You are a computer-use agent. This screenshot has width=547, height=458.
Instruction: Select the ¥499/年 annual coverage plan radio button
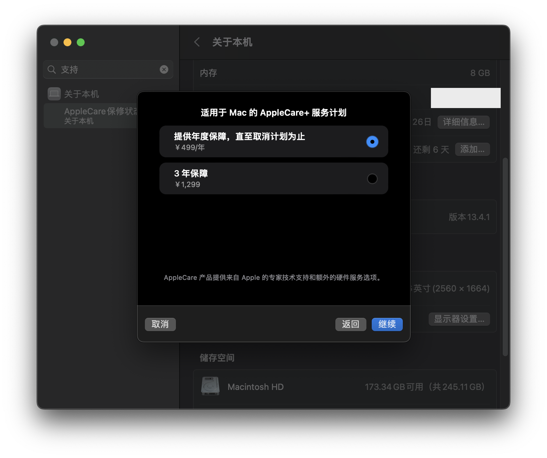(372, 142)
